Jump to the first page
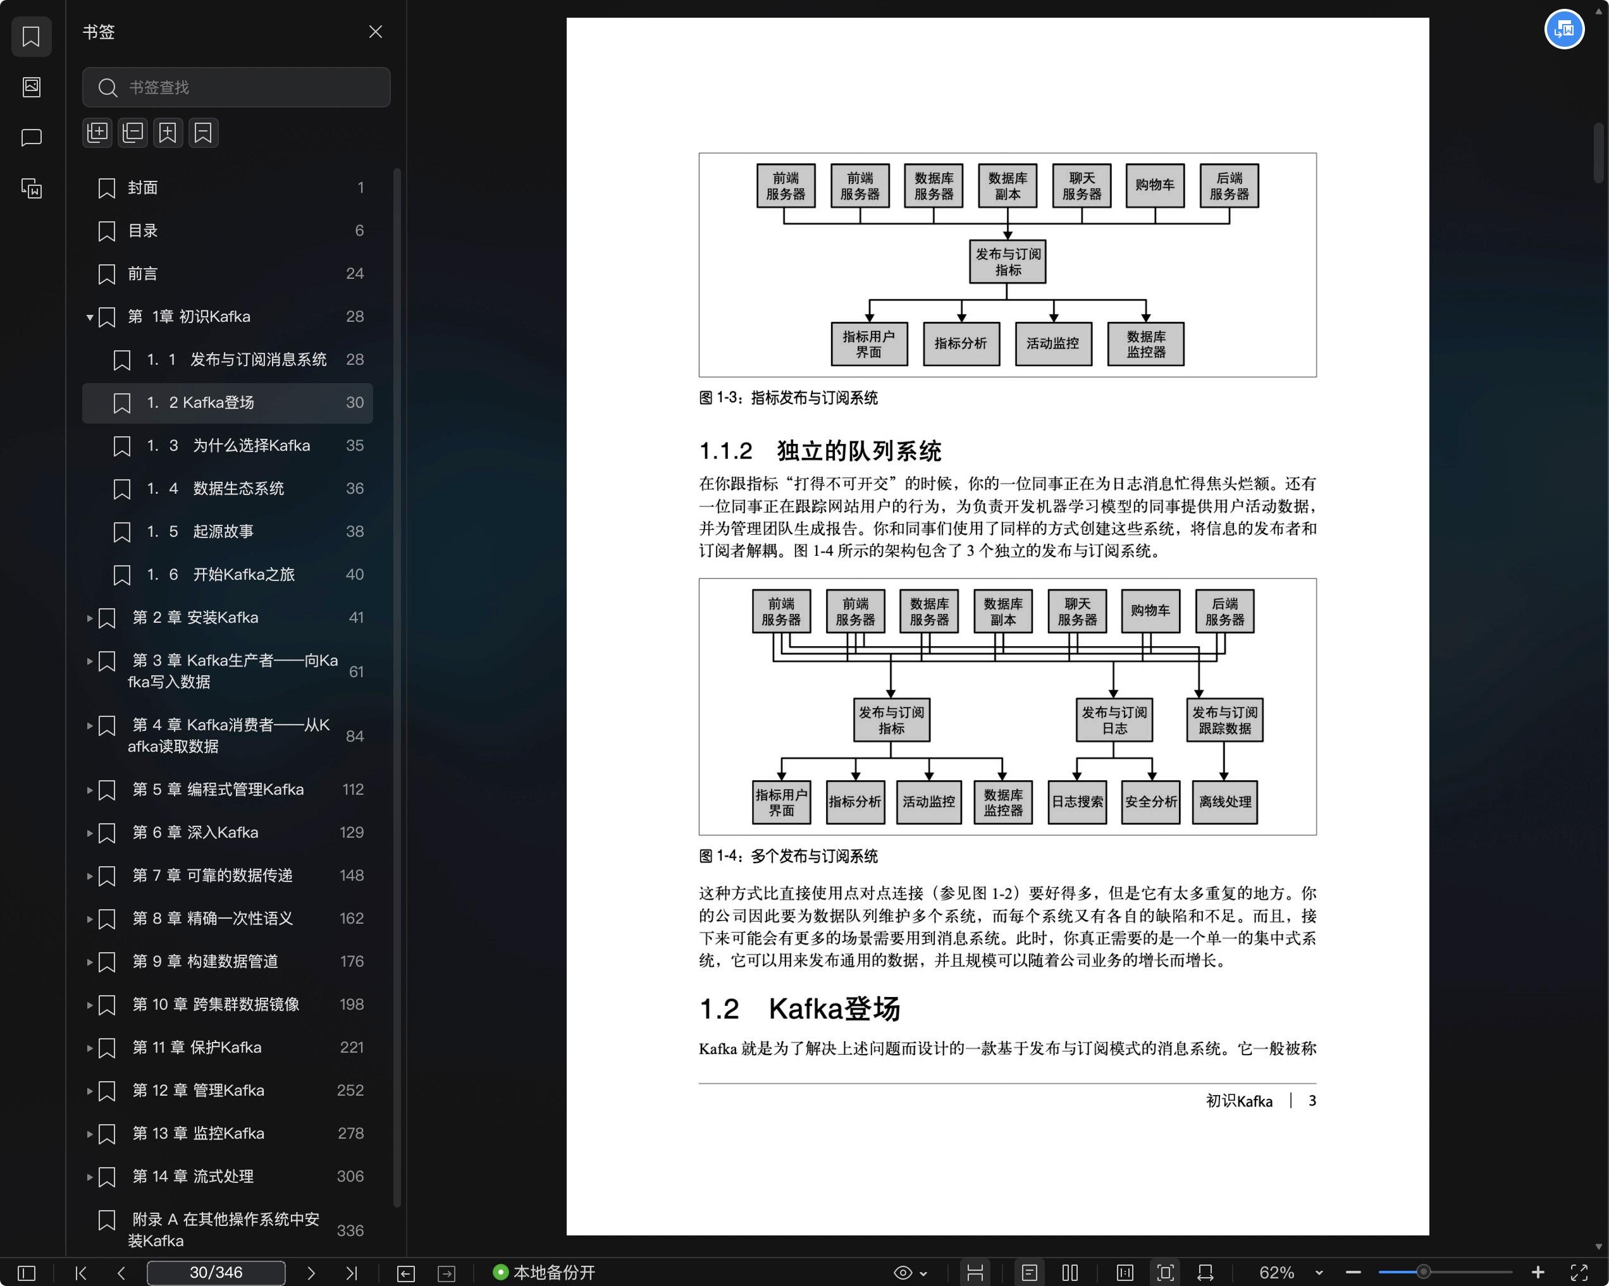Viewport: 1609px width, 1286px height. click(x=82, y=1273)
